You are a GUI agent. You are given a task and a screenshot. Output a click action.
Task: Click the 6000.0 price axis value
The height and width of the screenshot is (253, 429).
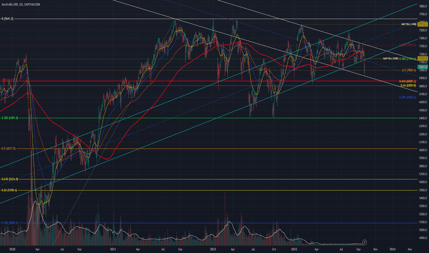423,150
